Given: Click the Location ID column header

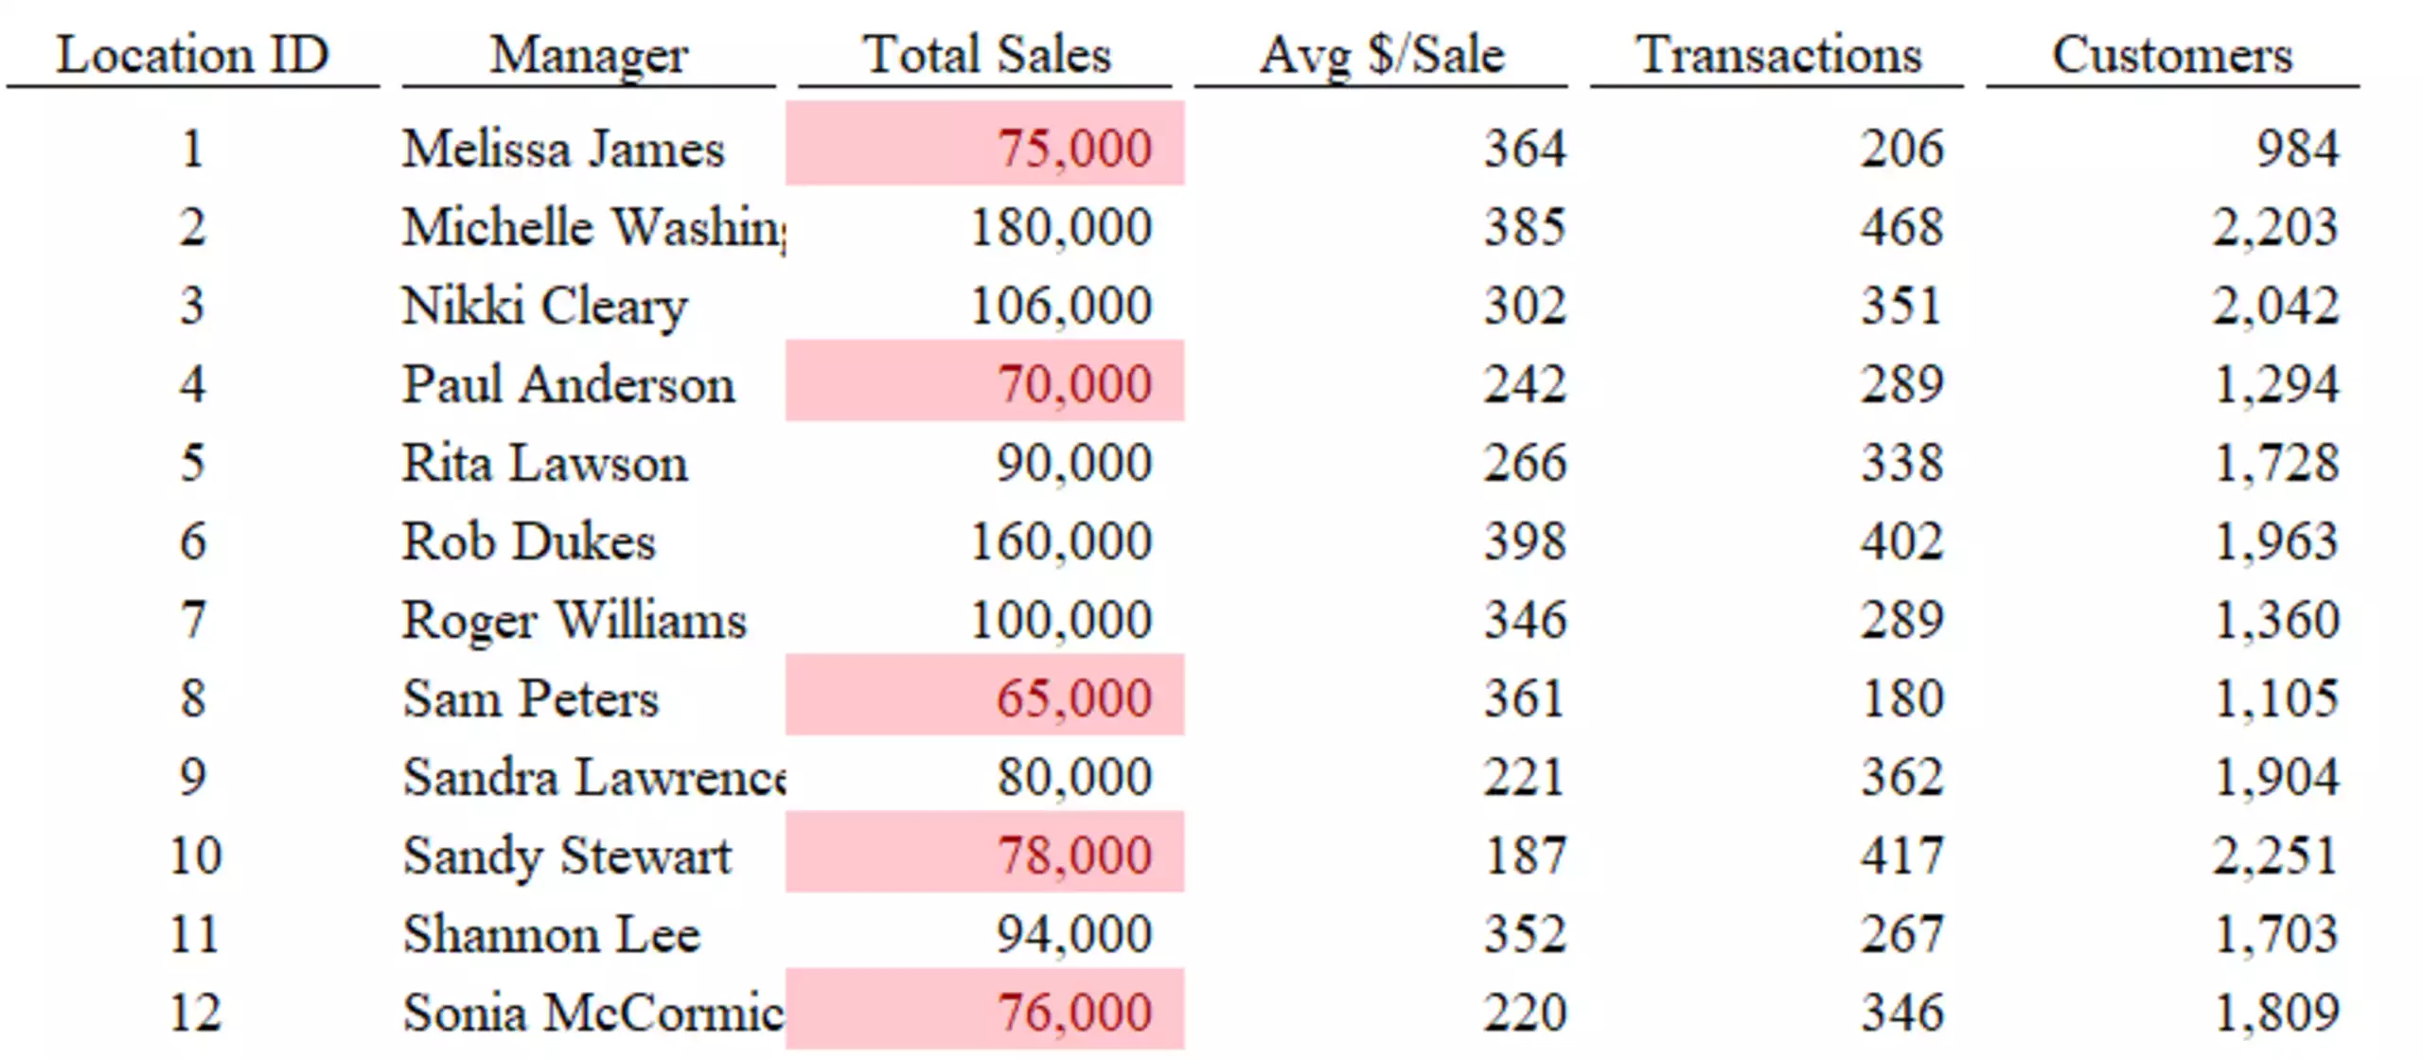Looking at the screenshot, I should [192, 54].
